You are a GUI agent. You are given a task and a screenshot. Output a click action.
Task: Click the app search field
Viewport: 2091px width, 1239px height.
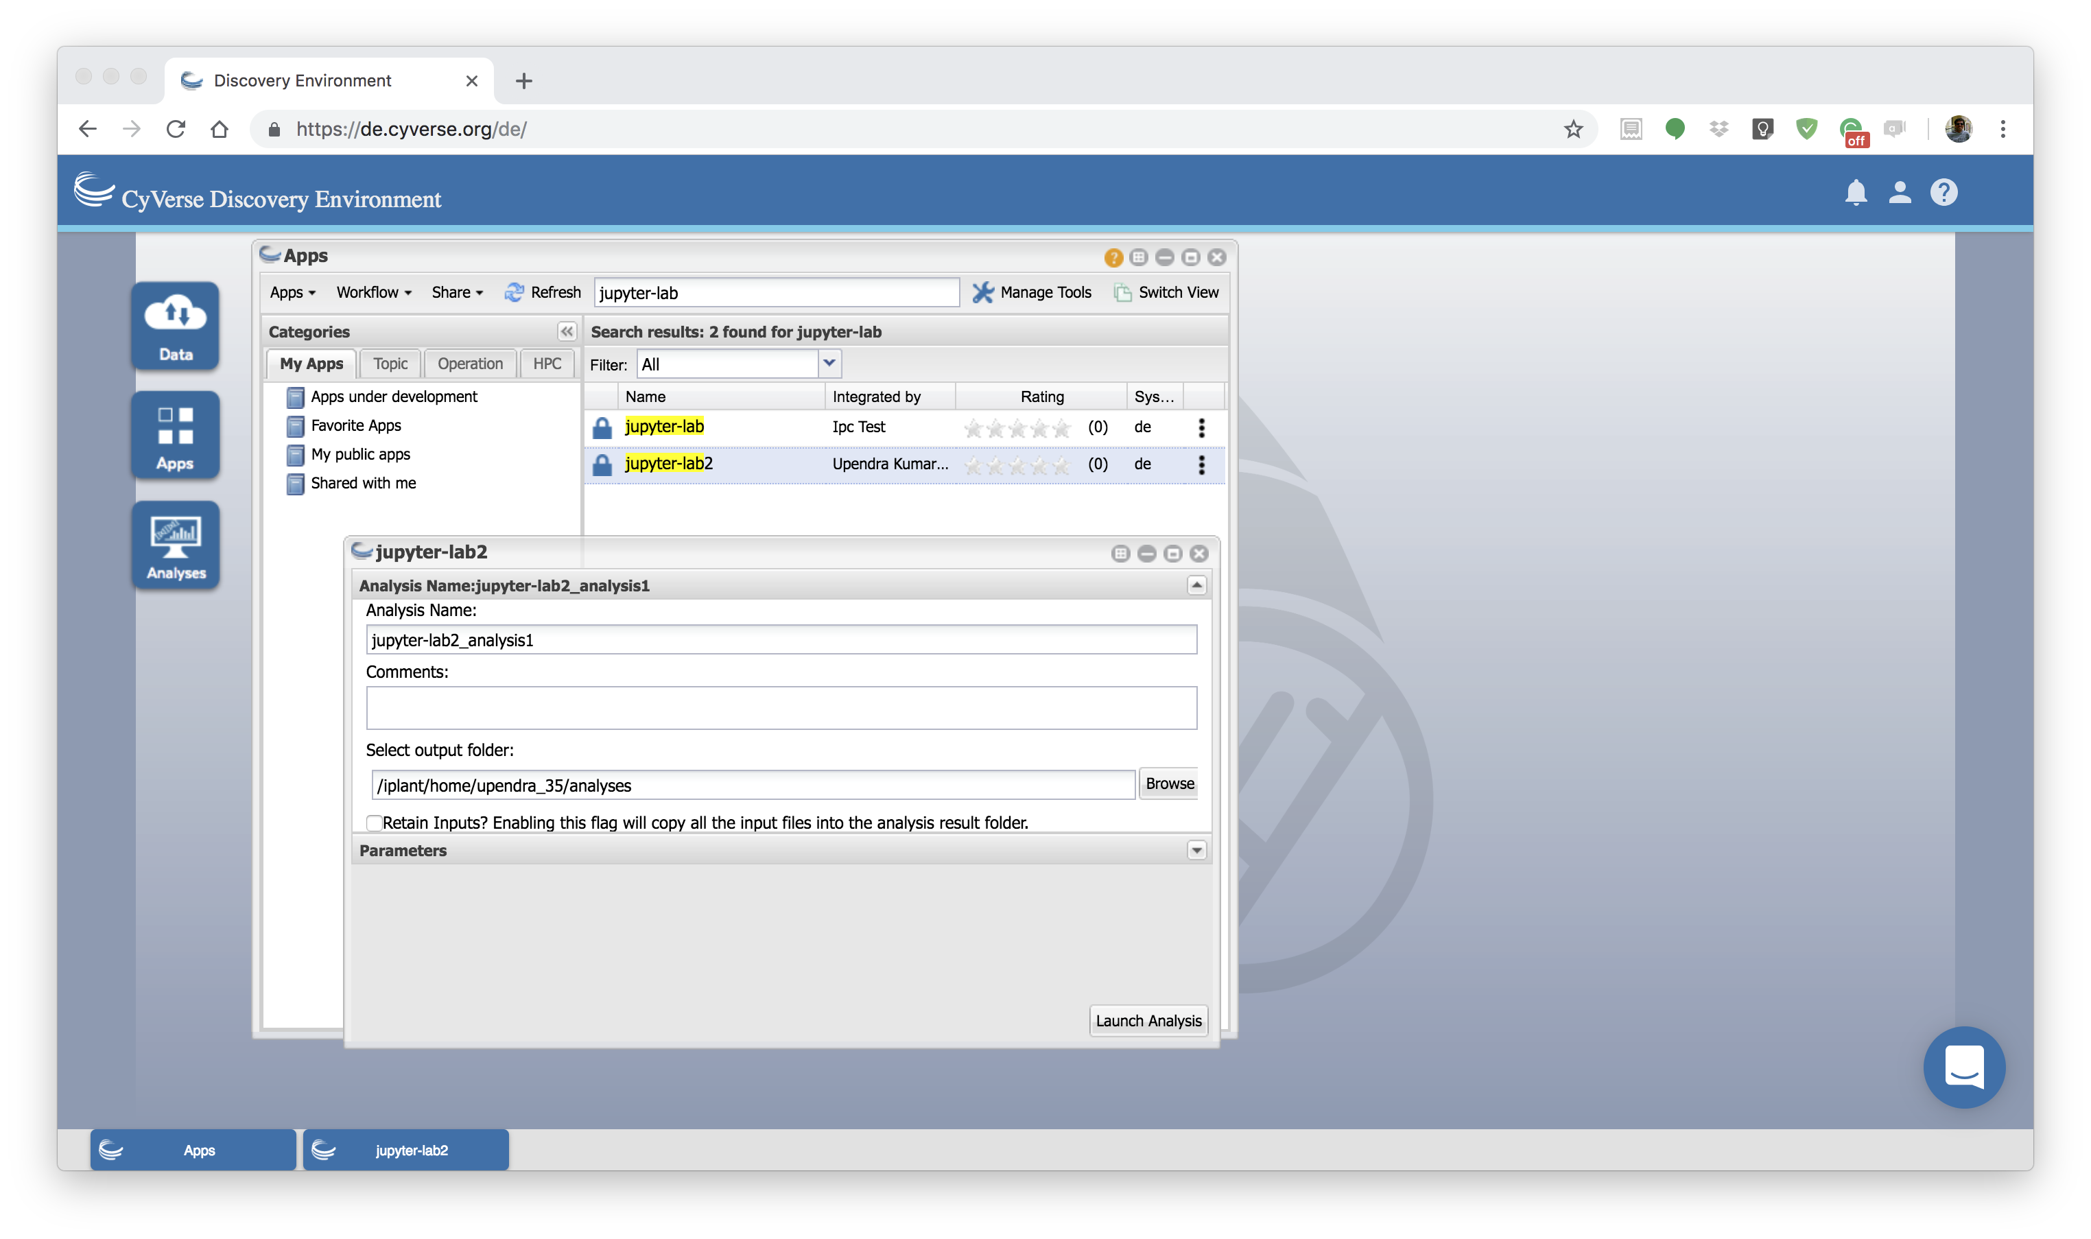(x=777, y=292)
